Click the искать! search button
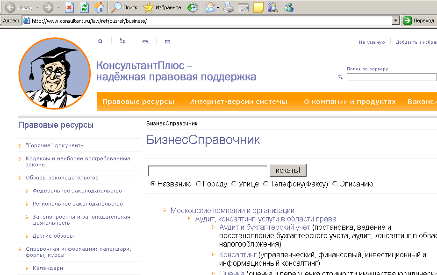The width and height of the screenshot is (437, 275). coord(288,170)
